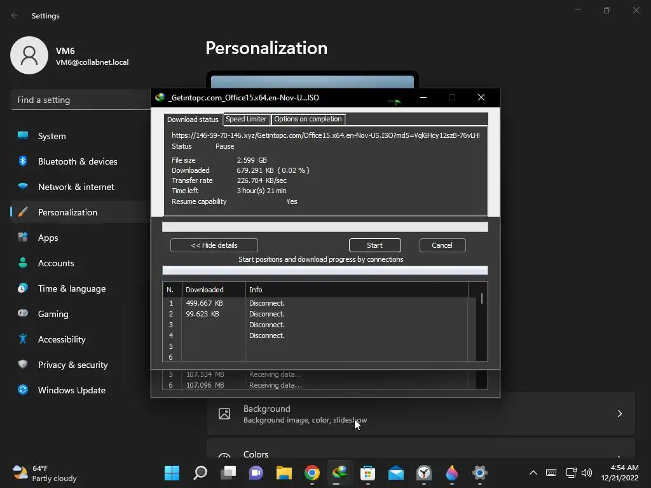Open Task View from taskbar
This screenshot has width=651, height=488.
pyautogui.click(x=228, y=473)
